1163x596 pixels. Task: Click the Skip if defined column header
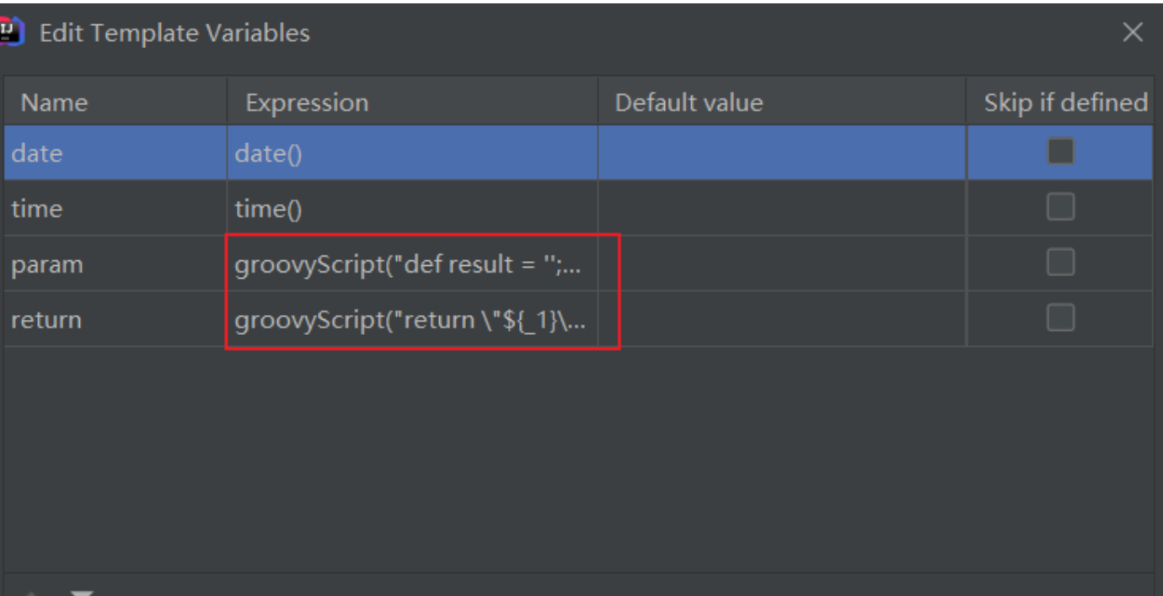click(x=1065, y=103)
